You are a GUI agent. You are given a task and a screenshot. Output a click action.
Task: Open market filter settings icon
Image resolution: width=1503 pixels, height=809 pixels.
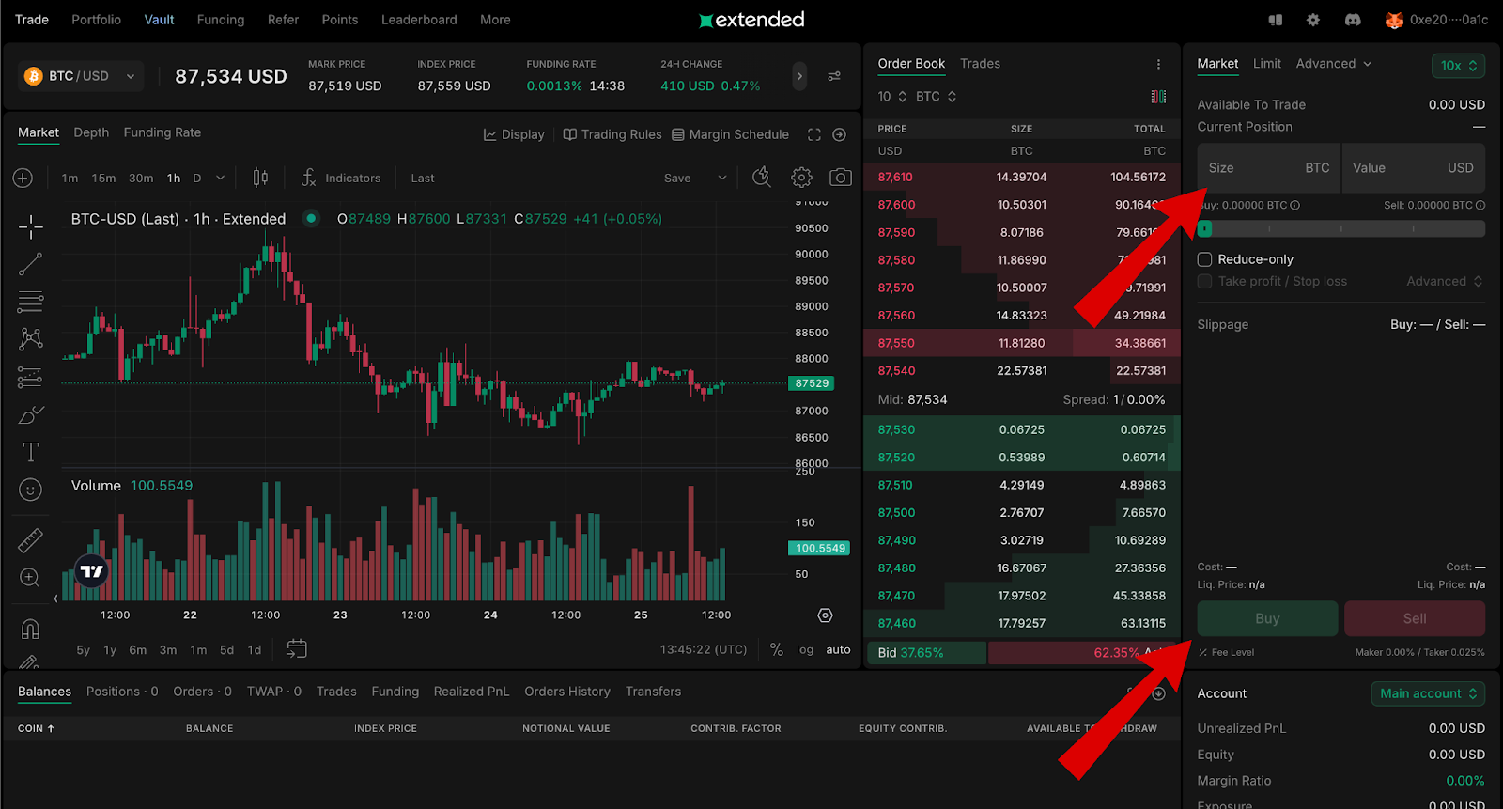pyautogui.click(x=834, y=76)
